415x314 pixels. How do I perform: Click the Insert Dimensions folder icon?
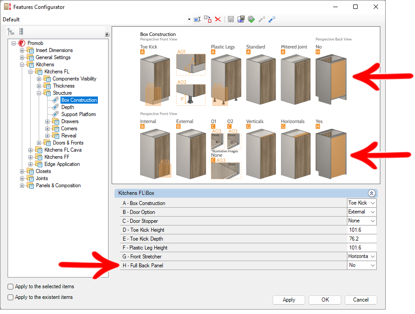tap(30, 50)
